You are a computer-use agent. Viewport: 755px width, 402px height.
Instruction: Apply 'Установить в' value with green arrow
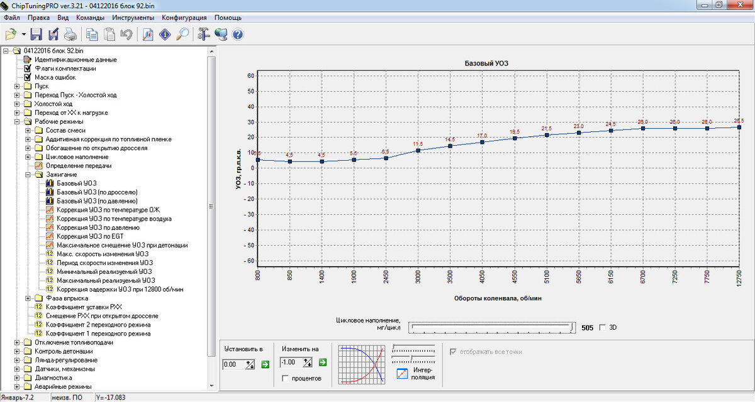pos(265,364)
